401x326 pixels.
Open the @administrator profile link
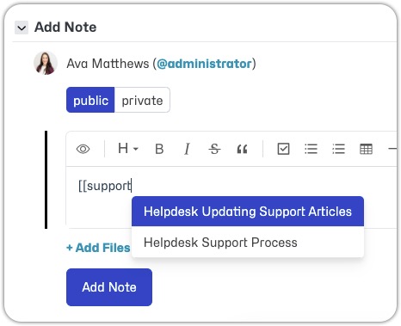coord(204,64)
